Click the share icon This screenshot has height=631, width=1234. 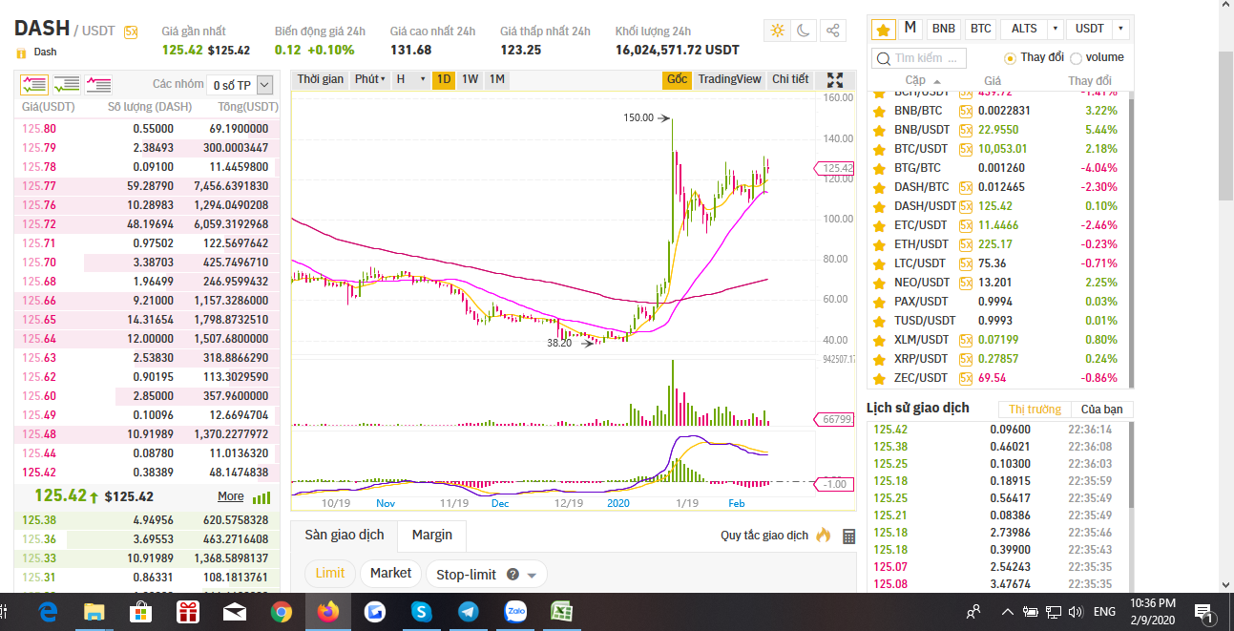[x=832, y=31]
